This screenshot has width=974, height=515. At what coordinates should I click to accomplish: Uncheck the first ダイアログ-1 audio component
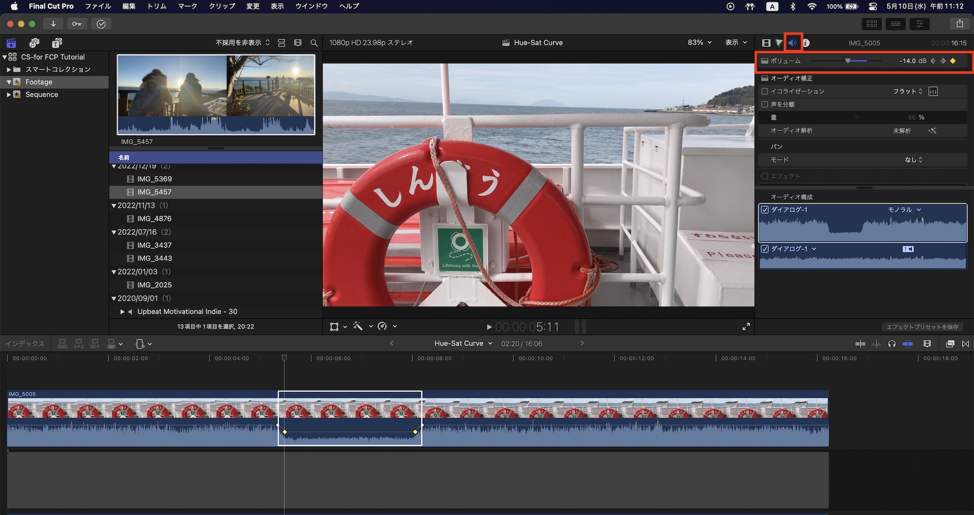click(765, 210)
